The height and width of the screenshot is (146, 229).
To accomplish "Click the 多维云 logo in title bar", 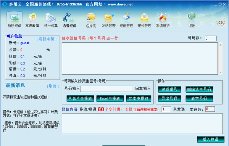I will coord(5,4).
